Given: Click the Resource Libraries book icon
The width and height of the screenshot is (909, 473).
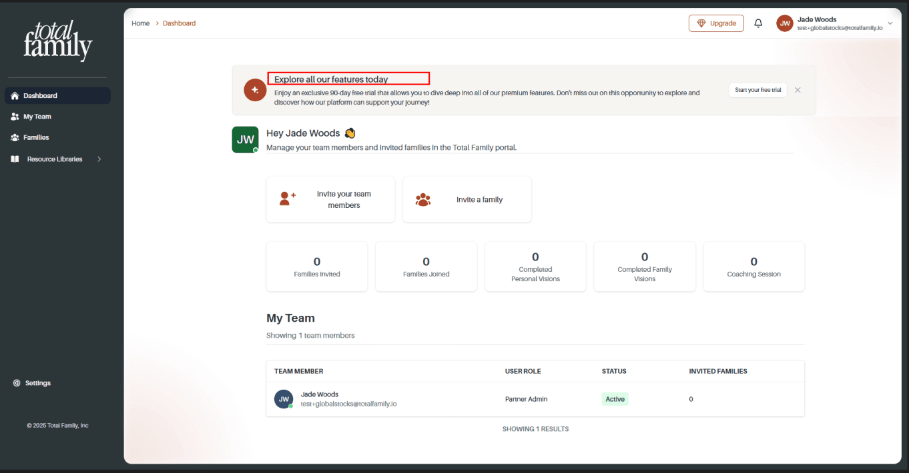Looking at the screenshot, I should pos(15,159).
